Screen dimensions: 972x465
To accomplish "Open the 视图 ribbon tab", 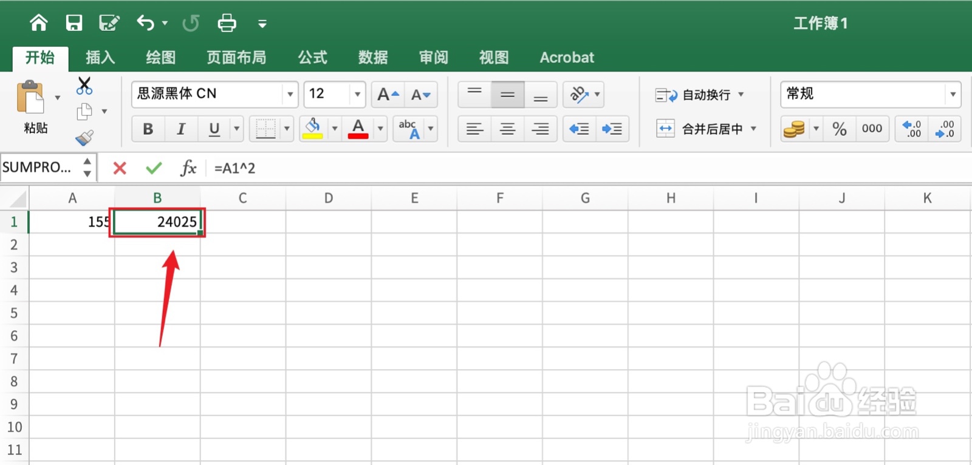I will pyautogui.click(x=494, y=58).
